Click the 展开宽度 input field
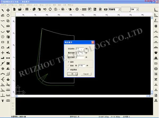The image size is (159, 118). coord(80,57)
